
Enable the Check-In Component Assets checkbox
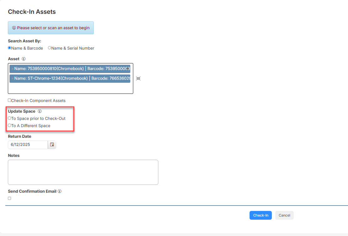pyautogui.click(x=9, y=100)
